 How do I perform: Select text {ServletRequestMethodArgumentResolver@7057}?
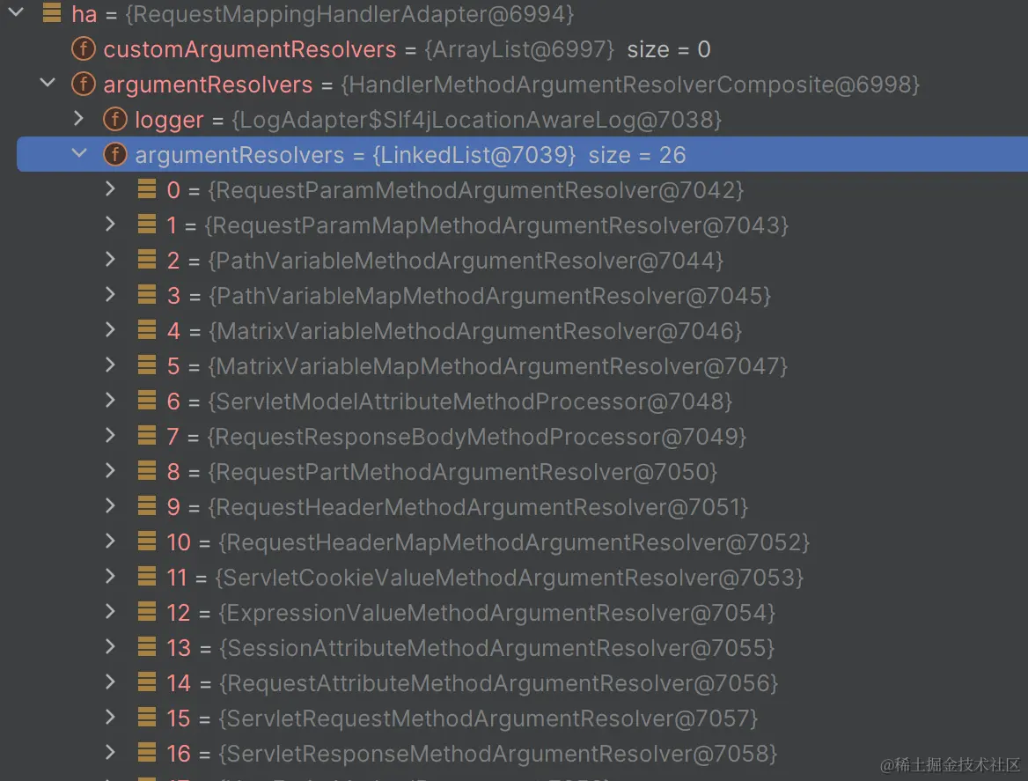pyautogui.click(x=488, y=718)
